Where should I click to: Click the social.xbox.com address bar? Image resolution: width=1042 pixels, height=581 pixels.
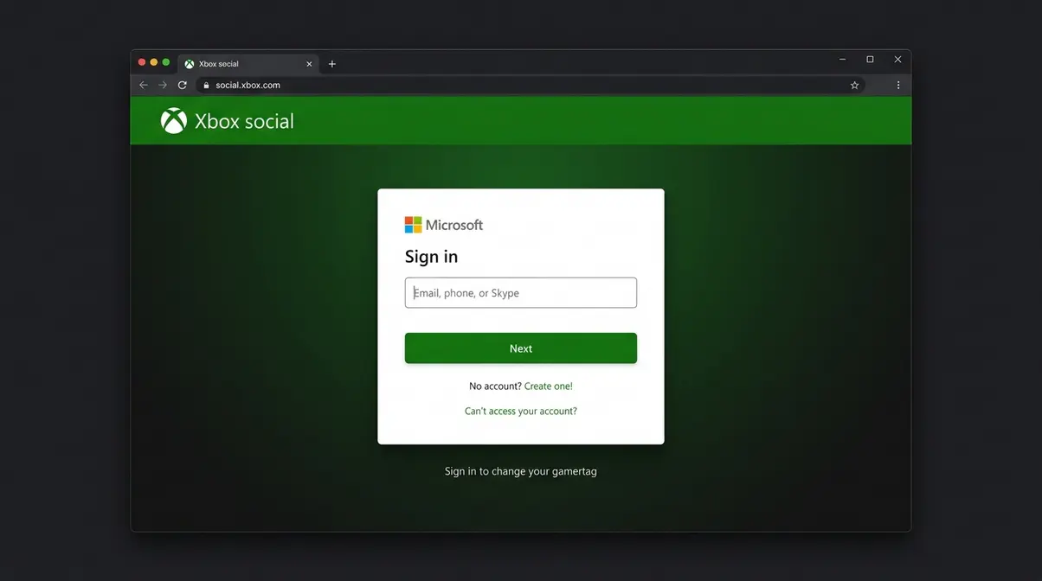(531, 85)
